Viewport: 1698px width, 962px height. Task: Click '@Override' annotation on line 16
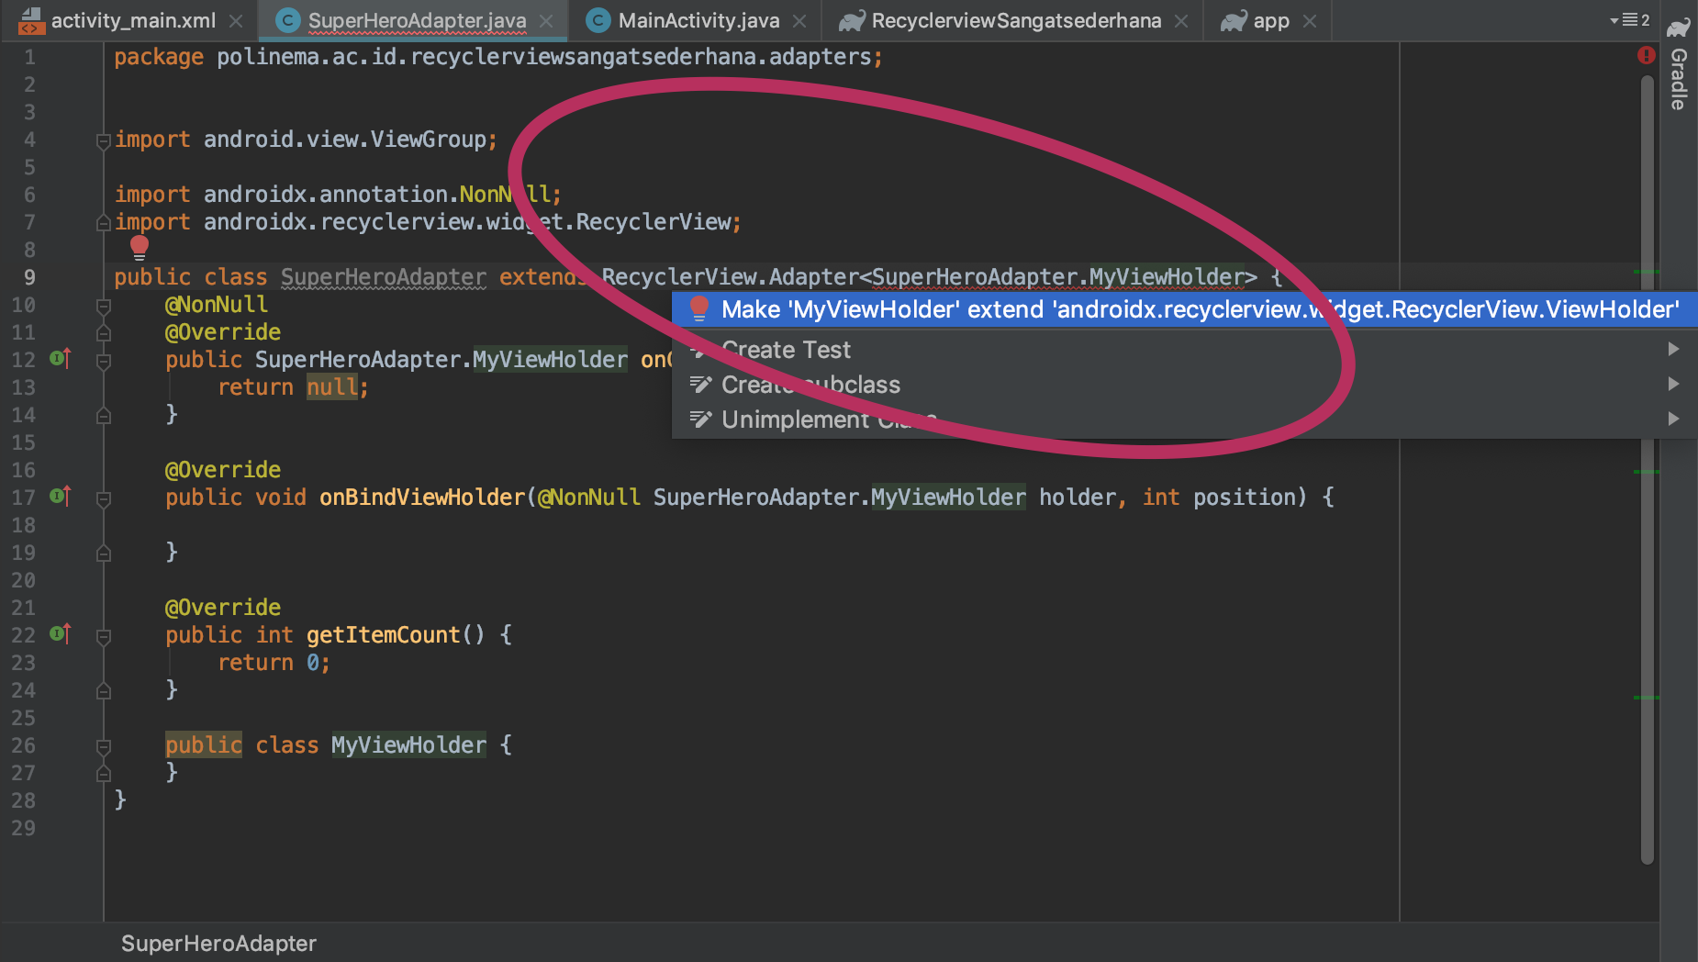click(223, 470)
